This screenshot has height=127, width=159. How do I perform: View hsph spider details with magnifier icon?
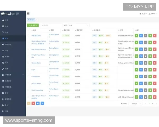click(141, 70)
